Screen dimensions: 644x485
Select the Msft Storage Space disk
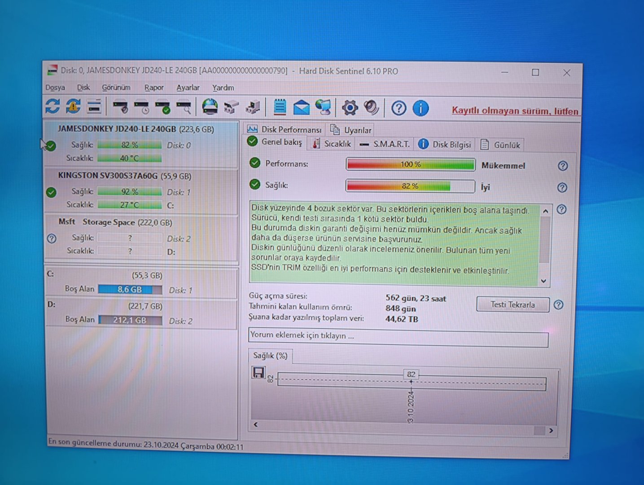pos(141,237)
